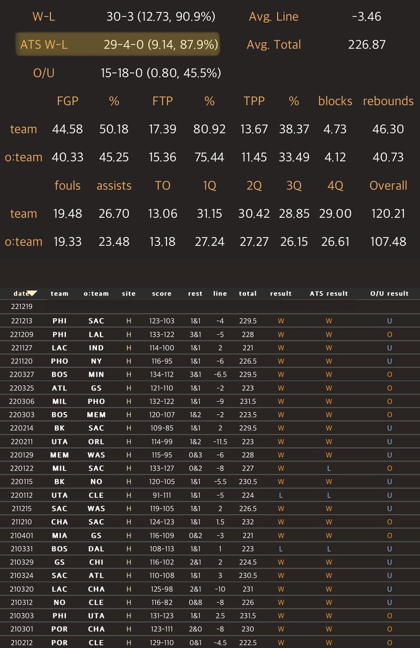
Task: Click ATS result L in 220122 MIL row
Action: pos(329,469)
